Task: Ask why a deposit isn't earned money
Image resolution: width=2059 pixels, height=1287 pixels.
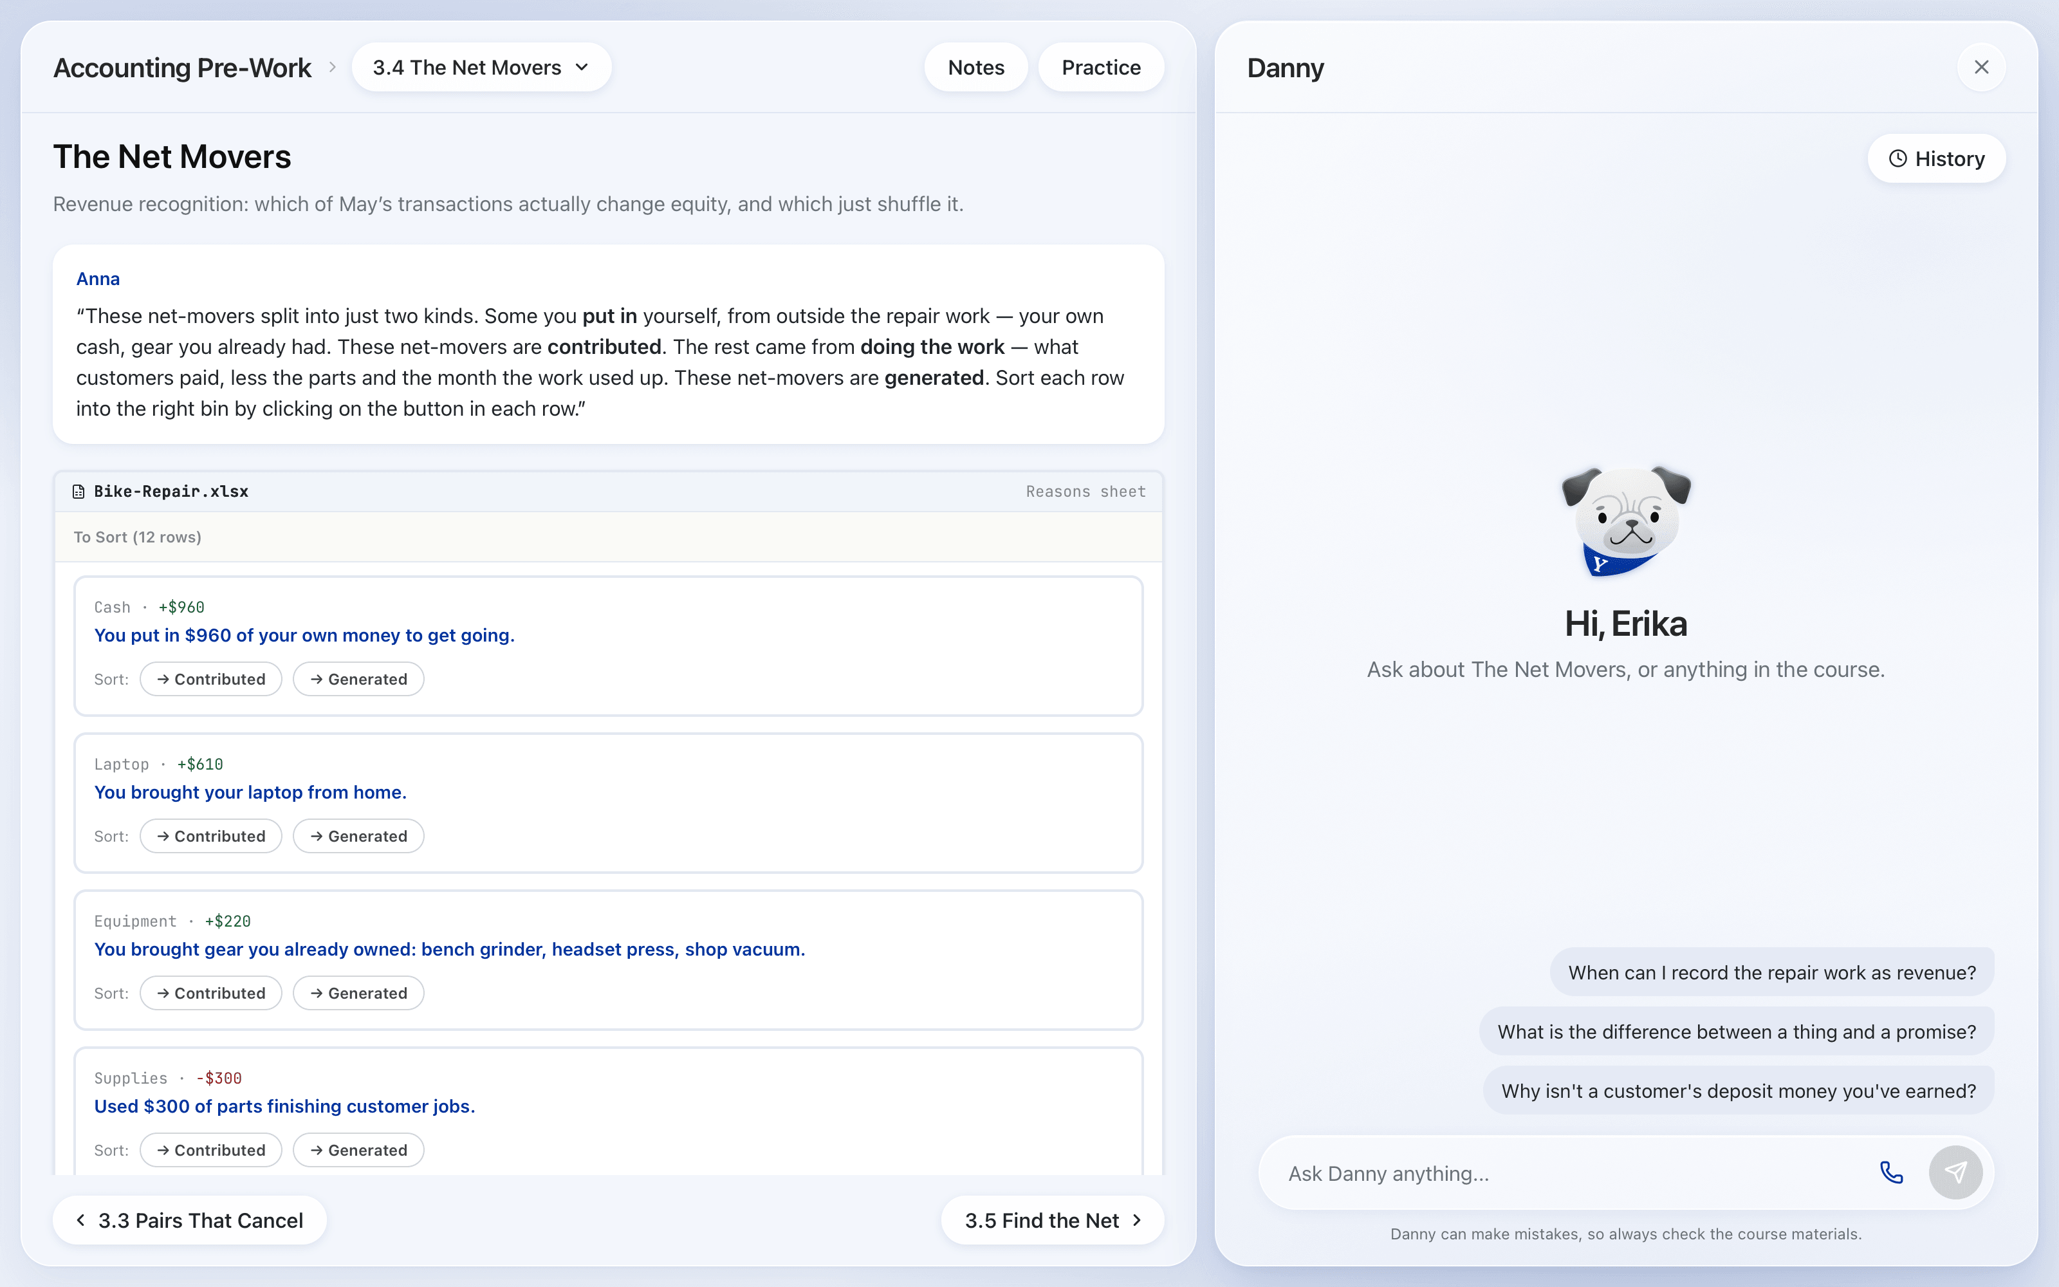Action: pos(1738,1091)
